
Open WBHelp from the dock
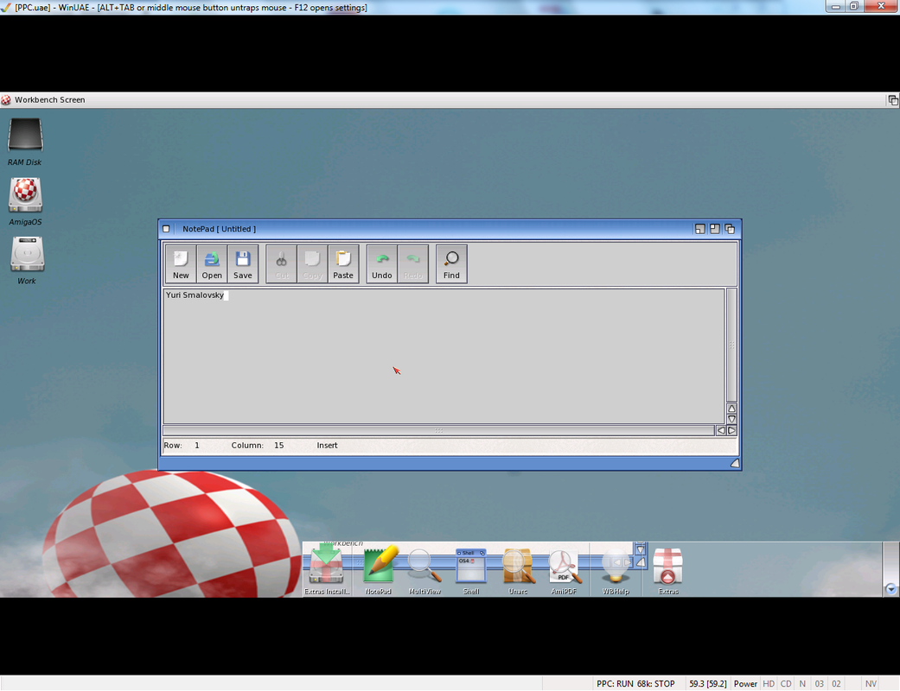(x=616, y=571)
